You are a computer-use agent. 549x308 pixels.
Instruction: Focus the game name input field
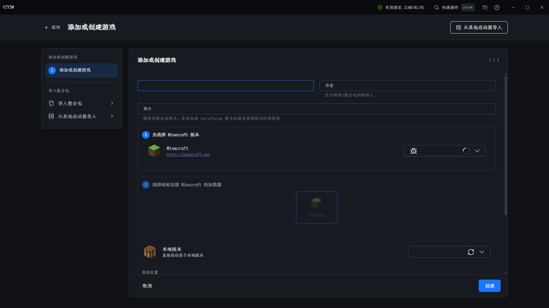coord(226,86)
